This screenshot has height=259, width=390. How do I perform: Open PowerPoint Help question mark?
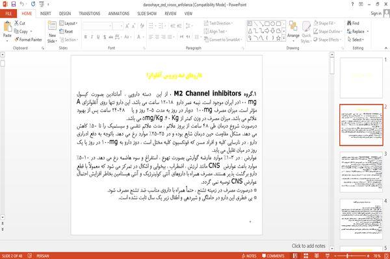click(x=352, y=5)
